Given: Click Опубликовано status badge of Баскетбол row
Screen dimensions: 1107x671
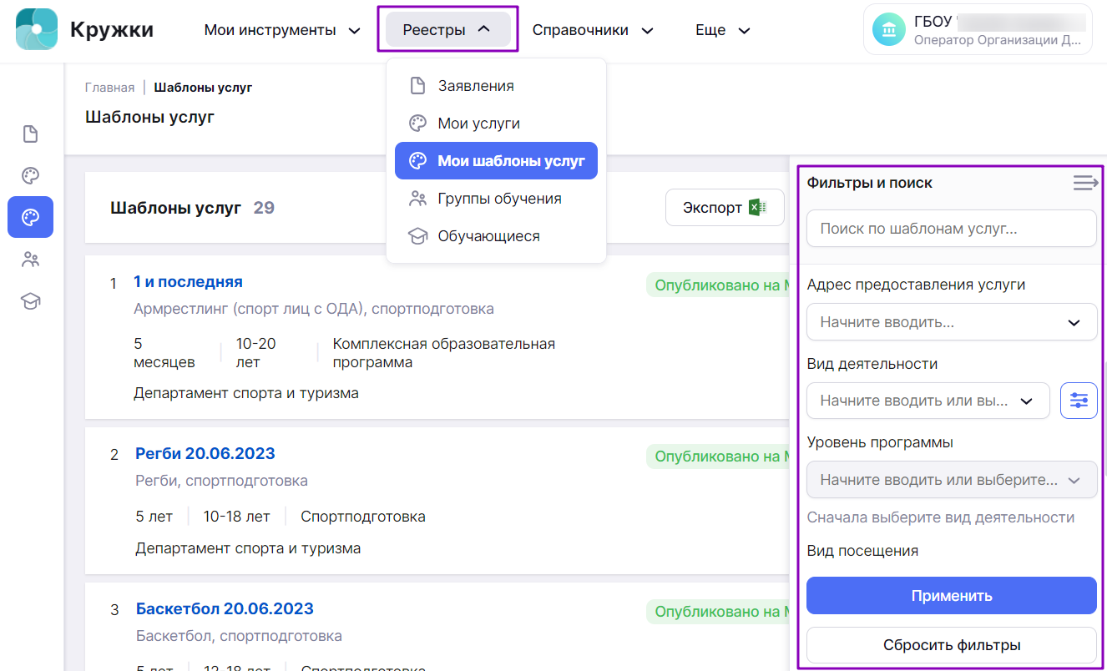Looking at the screenshot, I should coord(718,612).
